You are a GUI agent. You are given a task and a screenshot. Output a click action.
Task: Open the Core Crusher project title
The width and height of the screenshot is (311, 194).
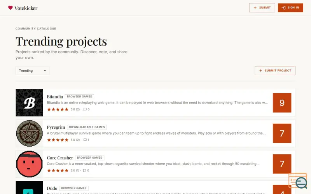pos(60,158)
